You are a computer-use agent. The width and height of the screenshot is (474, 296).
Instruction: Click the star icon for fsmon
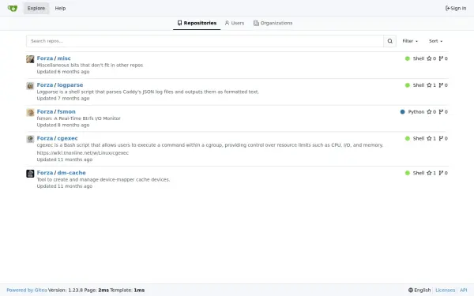click(x=429, y=112)
